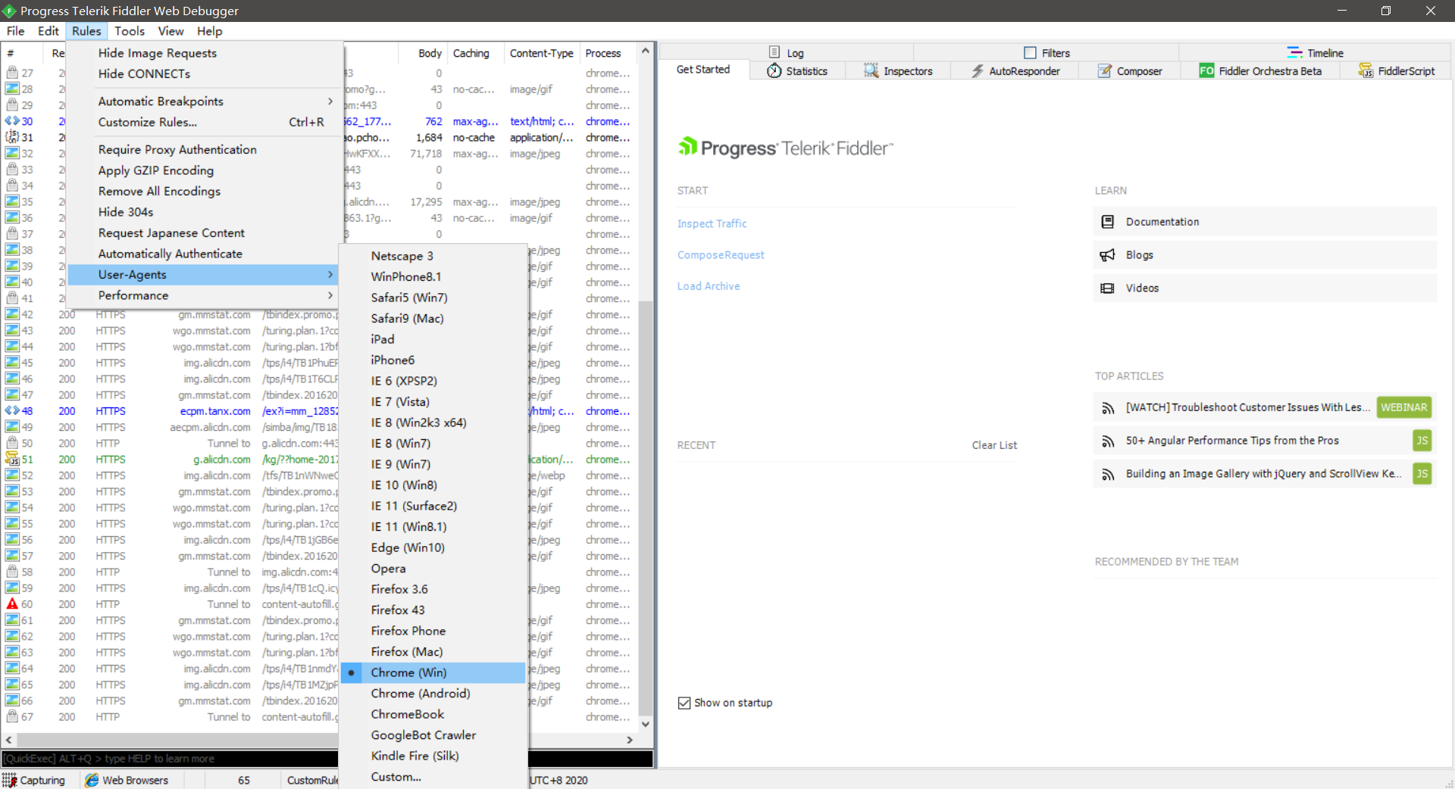This screenshot has height=789, width=1455.
Task: Select Customize Rules menu entry
Action: point(205,122)
